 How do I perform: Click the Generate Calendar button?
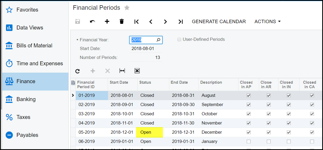[219, 22]
